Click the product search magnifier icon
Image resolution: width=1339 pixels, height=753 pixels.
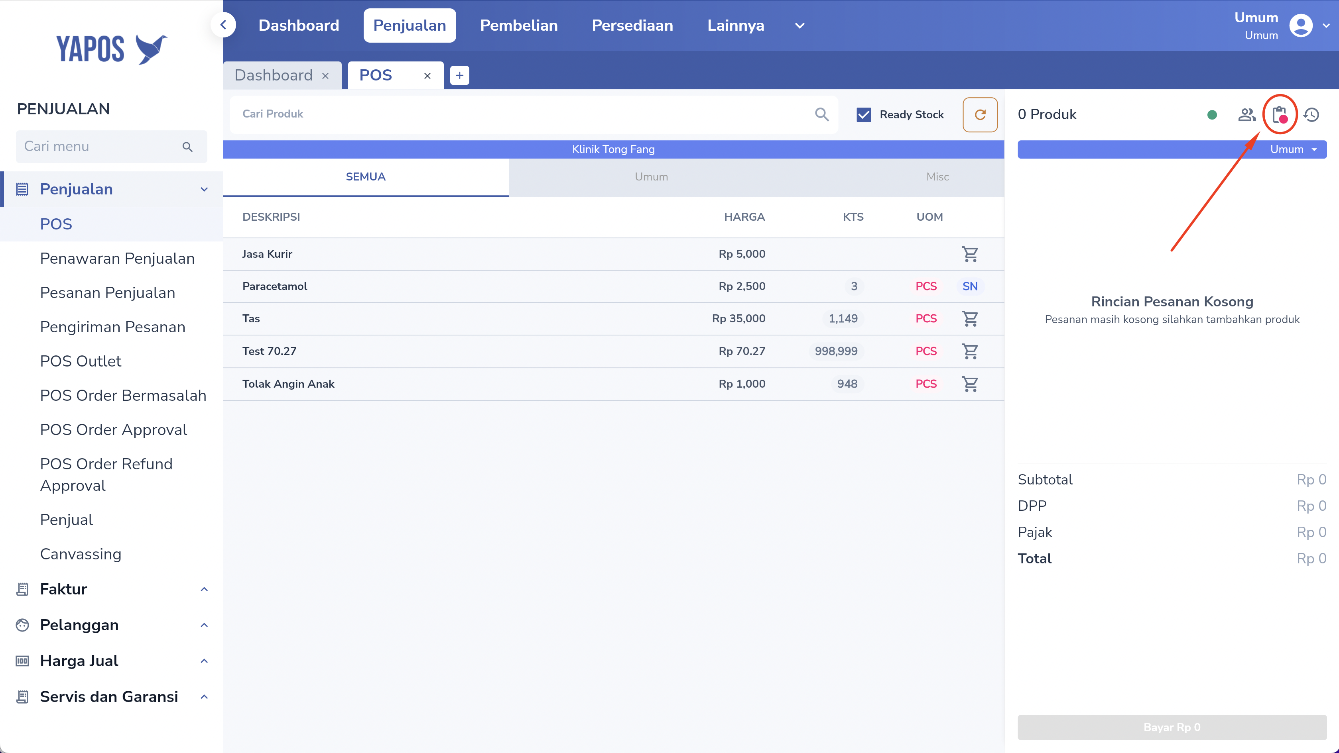(x=822, y=114)
